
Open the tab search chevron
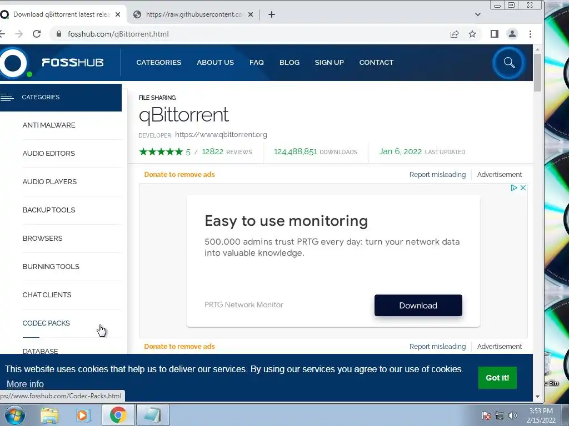tap(477, 14)
